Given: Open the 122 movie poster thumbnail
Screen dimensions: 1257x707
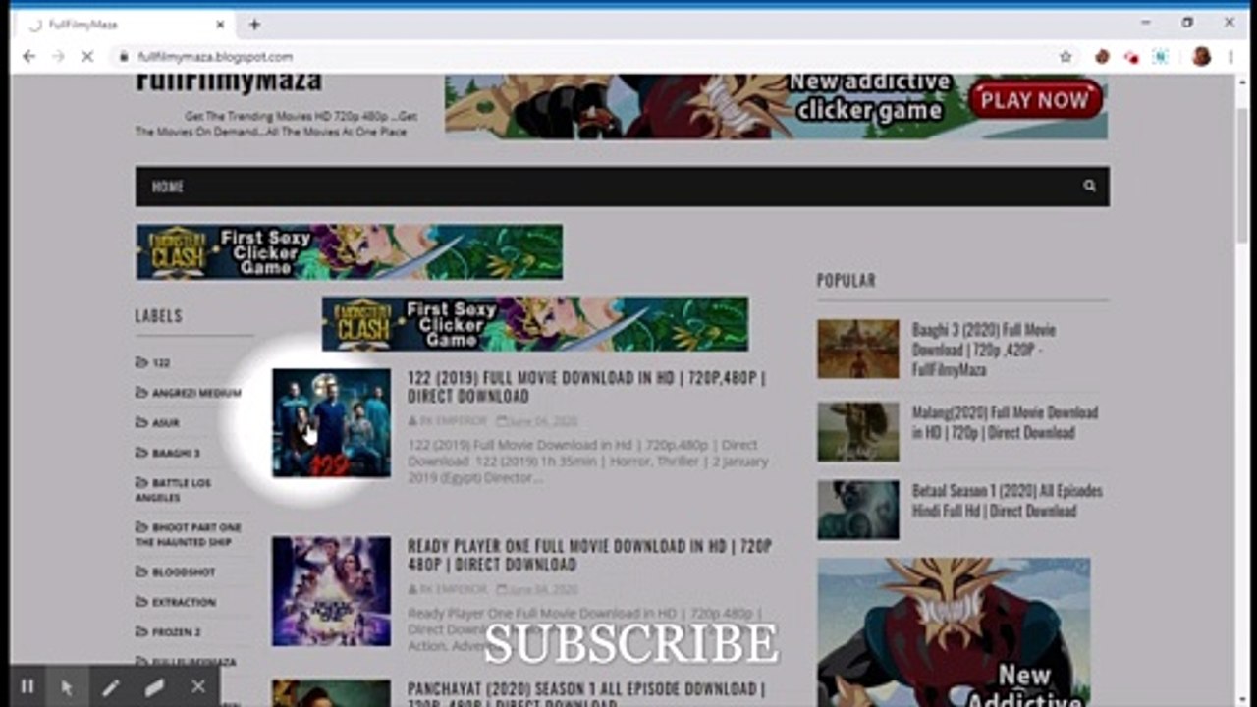Looking at the screenshot, I should tap(331, 423).
